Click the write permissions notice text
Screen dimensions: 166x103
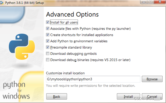[91, 86]
